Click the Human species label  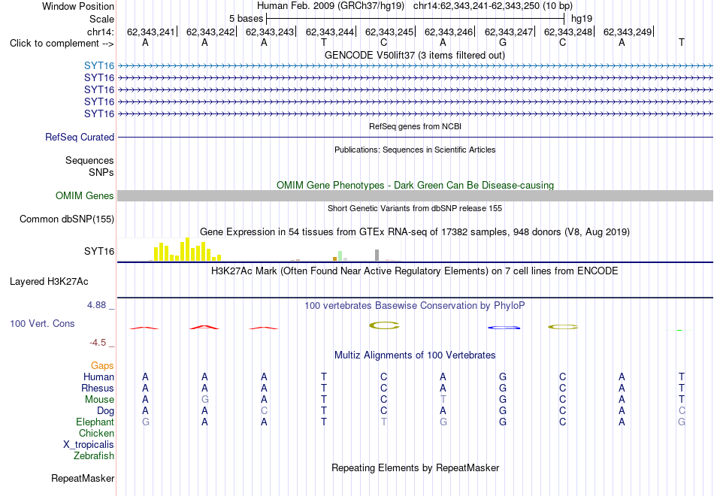point(98,377)
